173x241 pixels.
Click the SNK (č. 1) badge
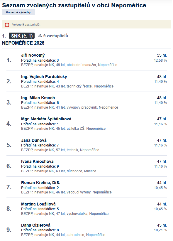(22, 36)
